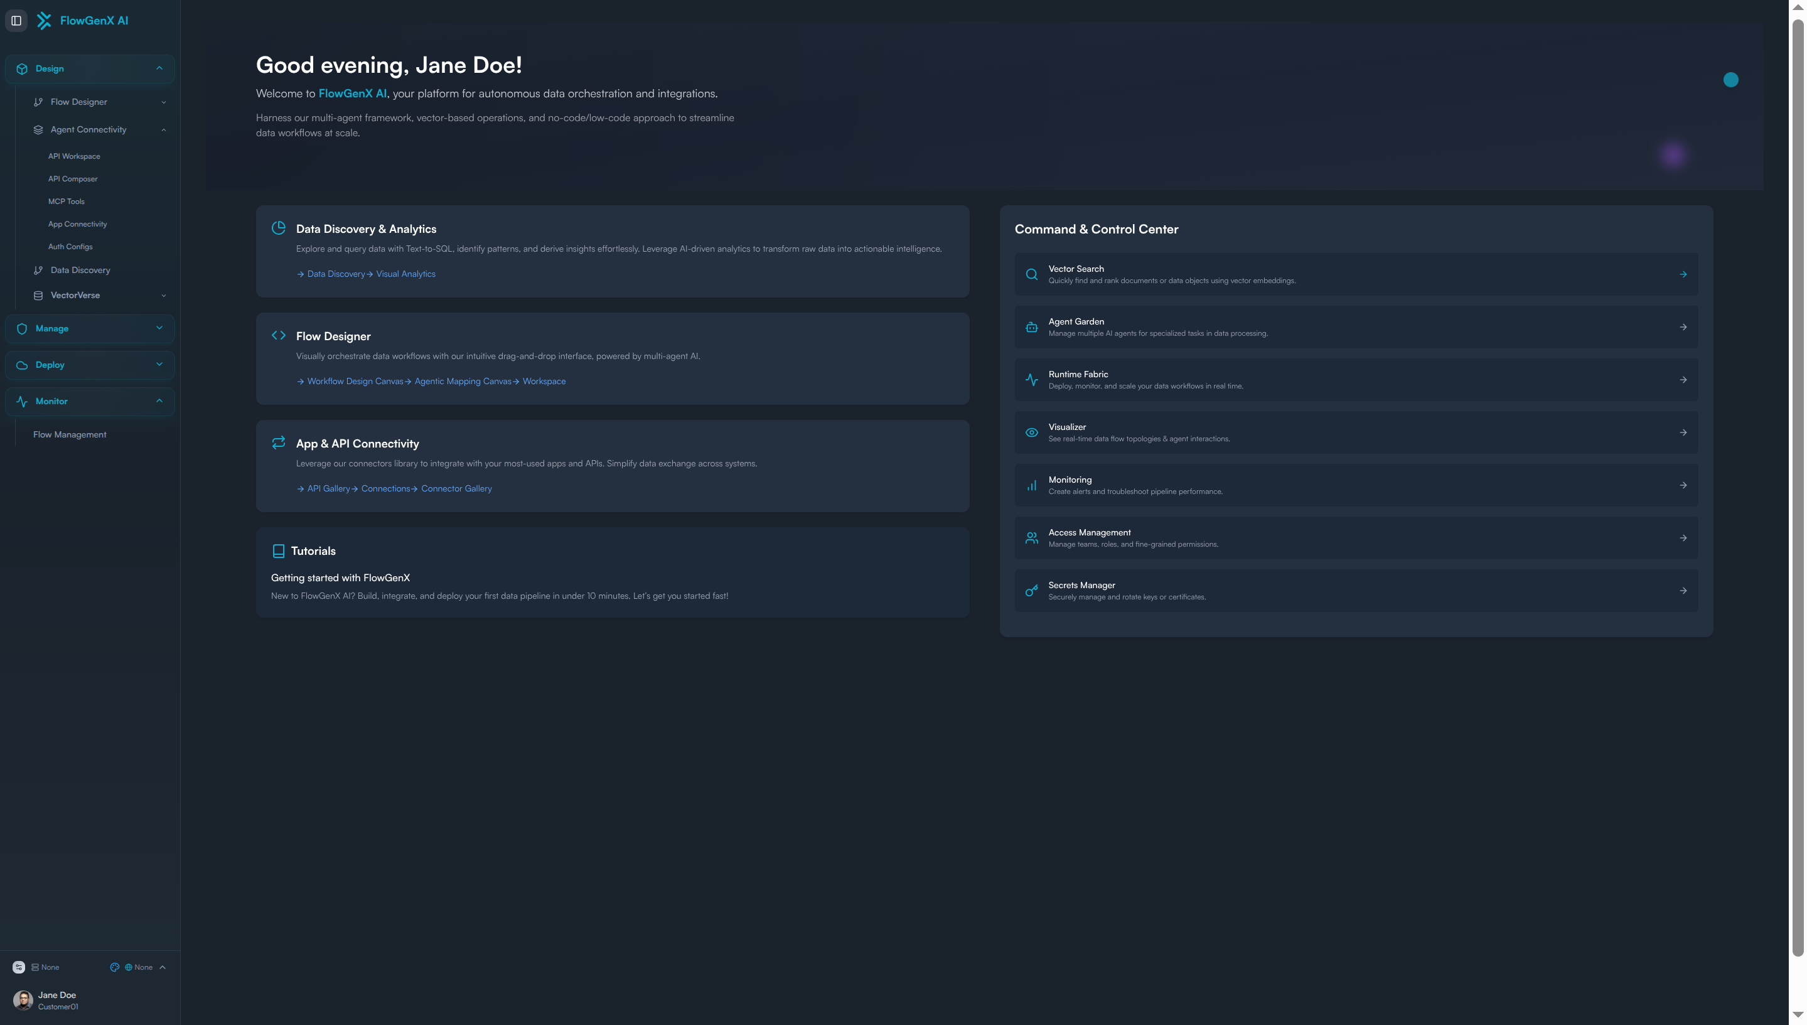Viewport: 1807px width, 1025px height.
Task: Click the settings sliders icon in sidebar footer
Action: 19,967
